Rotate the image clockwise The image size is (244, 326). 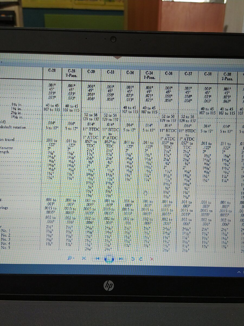(x=141, y=259)
